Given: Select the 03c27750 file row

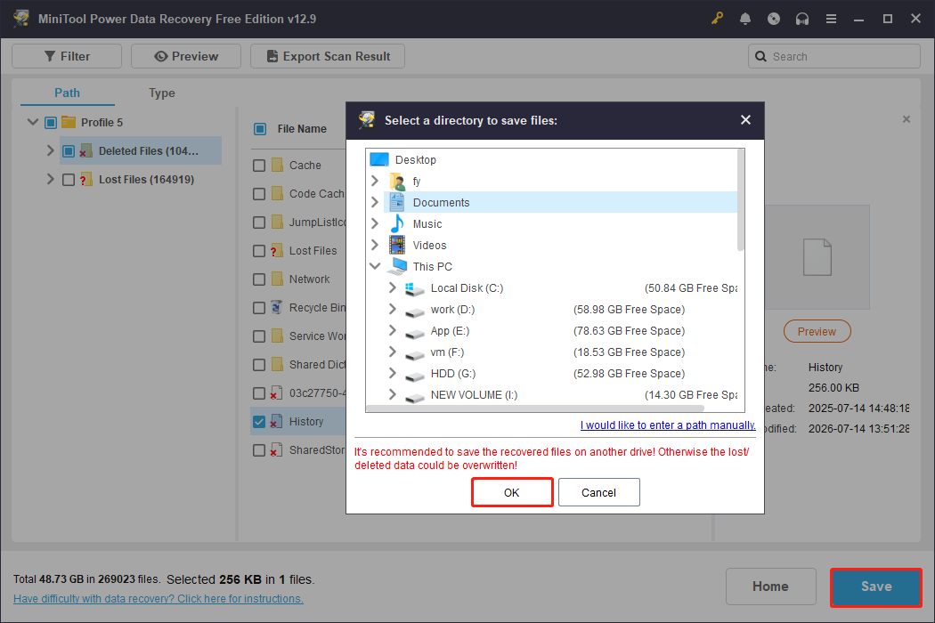Looking at the screenshot, I should [298, 392].
